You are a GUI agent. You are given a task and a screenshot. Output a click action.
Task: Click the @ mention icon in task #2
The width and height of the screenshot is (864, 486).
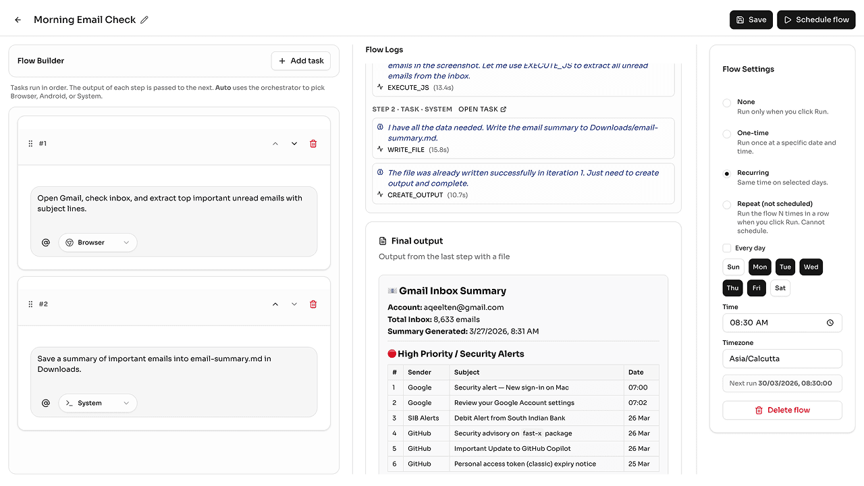(x=46, y=403)
